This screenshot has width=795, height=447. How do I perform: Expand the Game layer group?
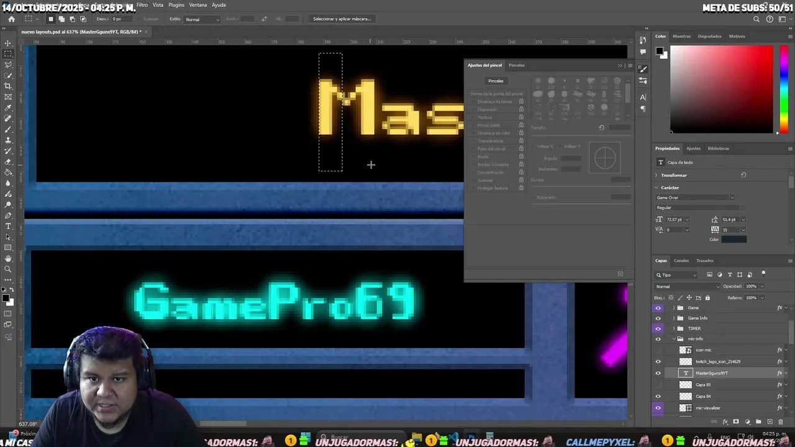(674, 308)
